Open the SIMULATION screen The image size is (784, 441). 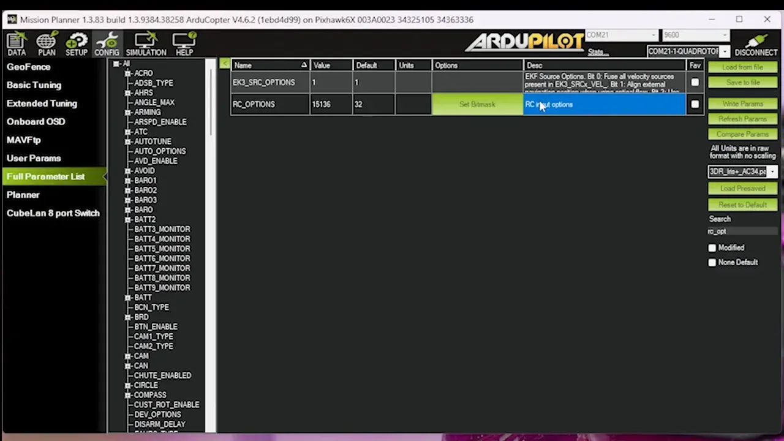(x=146, y=43)
